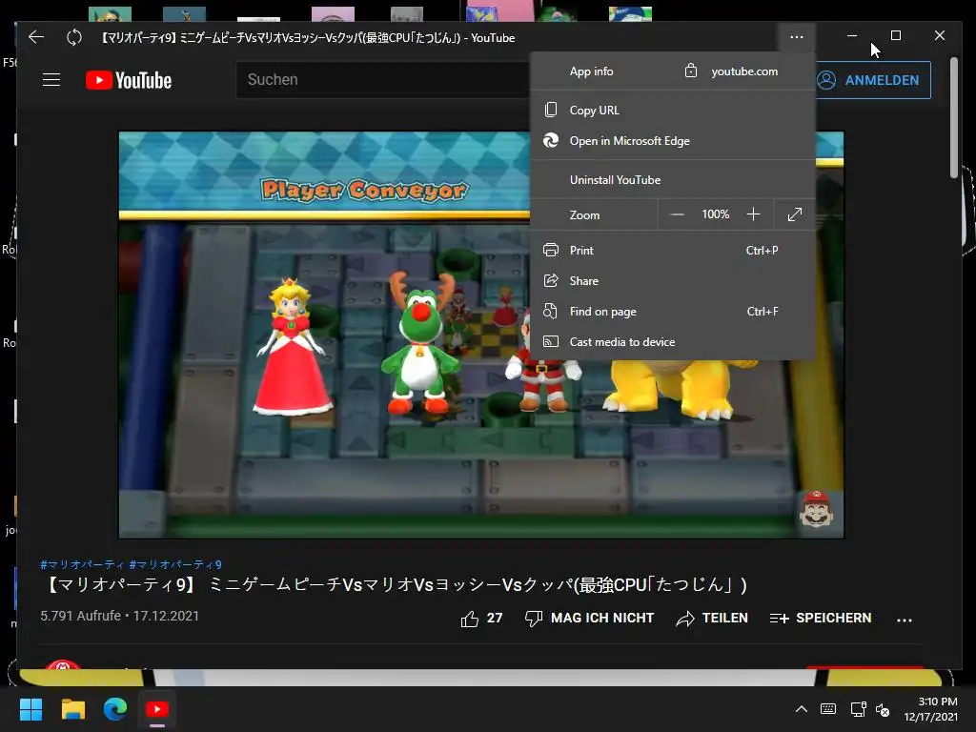
Task: Open the three-dot app menu button
Action: 796,37
